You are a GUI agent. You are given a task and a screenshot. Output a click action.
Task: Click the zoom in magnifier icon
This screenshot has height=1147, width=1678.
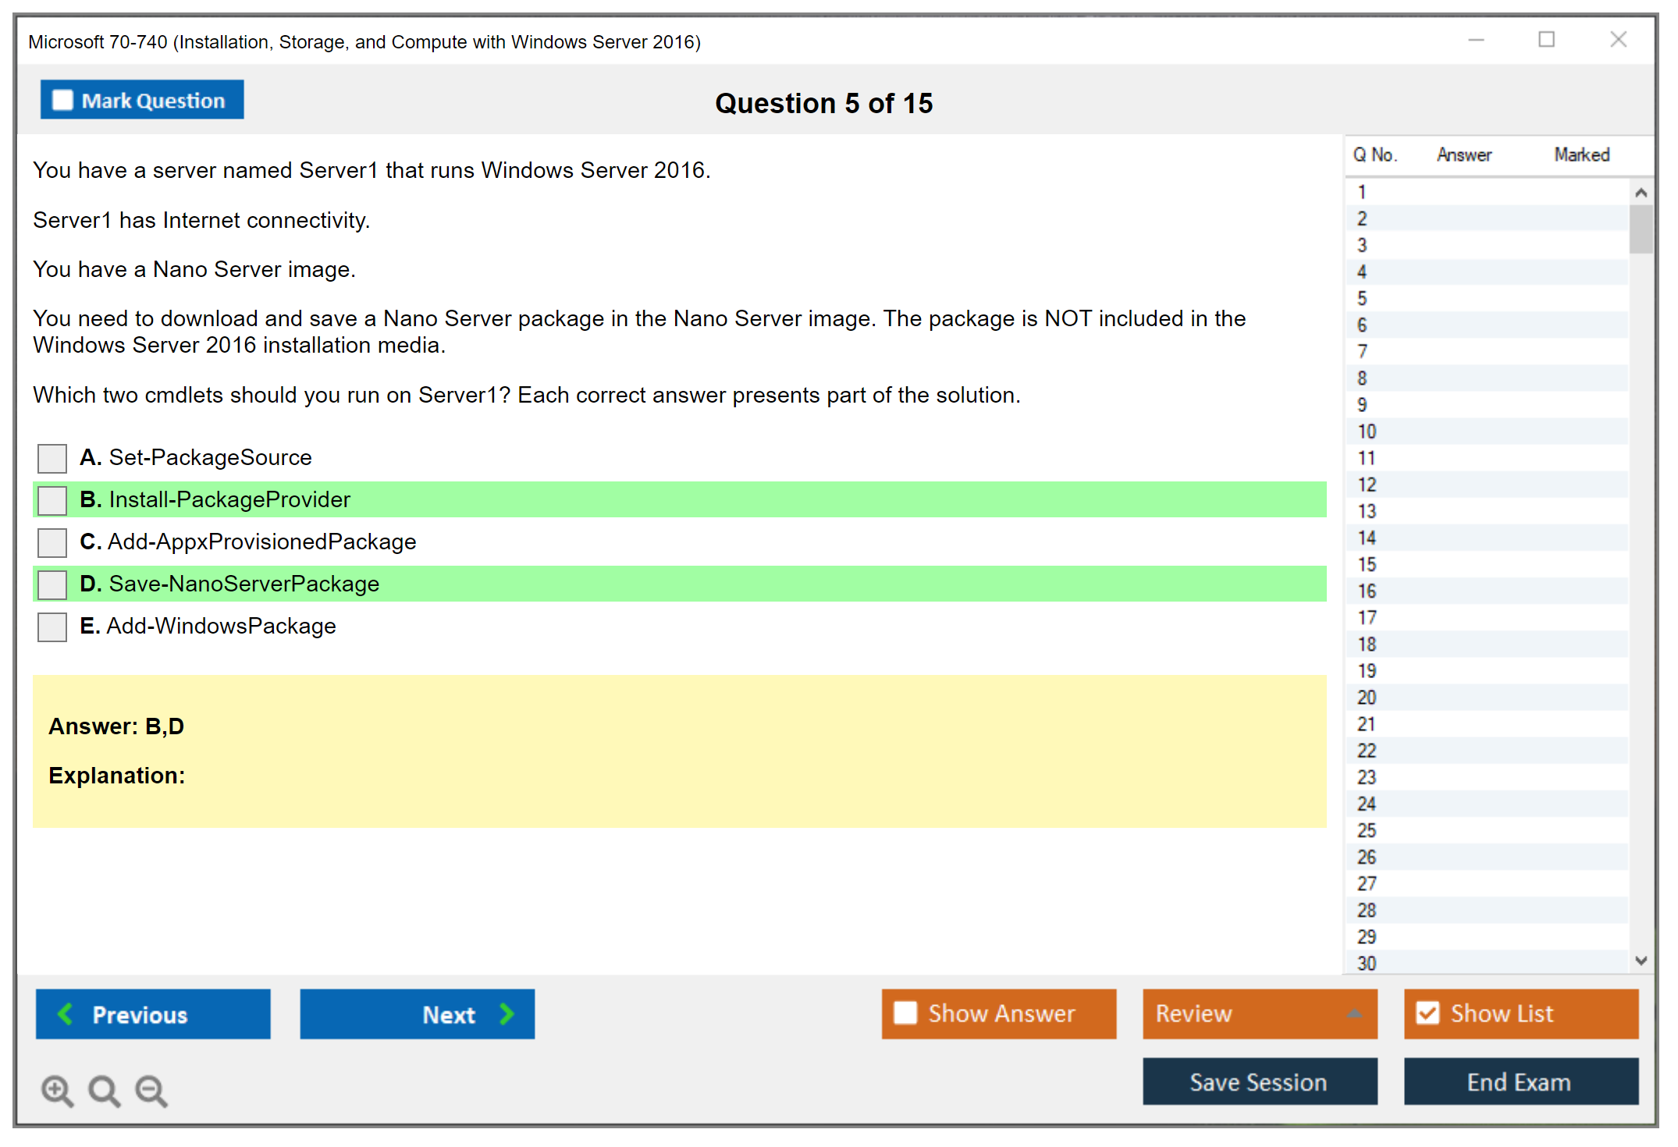click(x=57, y=1090)
